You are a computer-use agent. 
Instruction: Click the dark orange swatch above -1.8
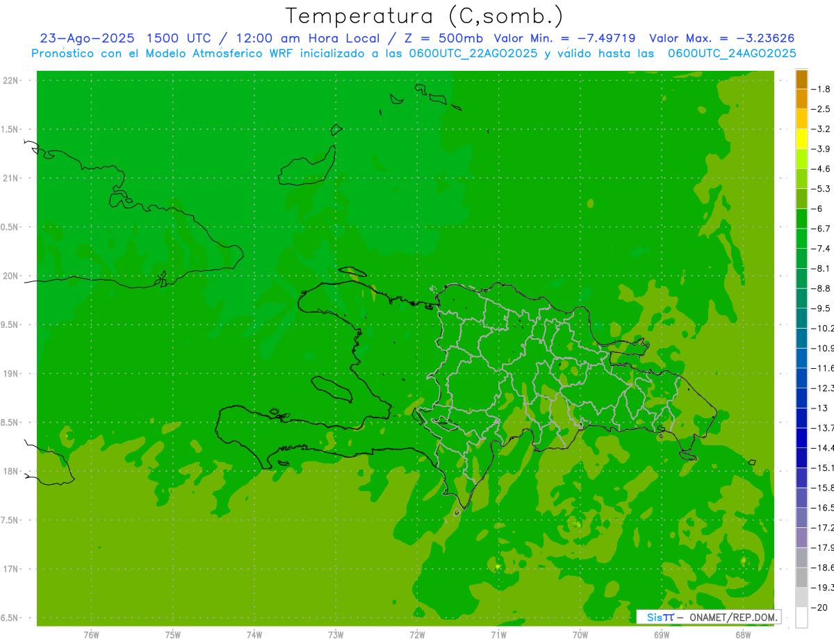tap(801, 79)
